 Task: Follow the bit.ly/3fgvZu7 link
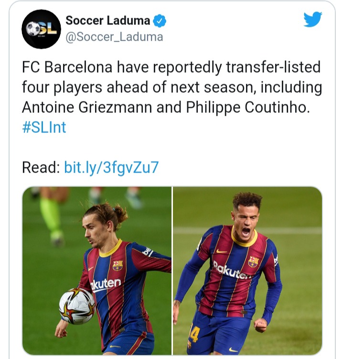pos(111,168)
